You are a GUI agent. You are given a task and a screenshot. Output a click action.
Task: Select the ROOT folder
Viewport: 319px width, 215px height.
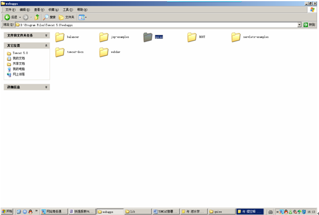coord(196,37)
